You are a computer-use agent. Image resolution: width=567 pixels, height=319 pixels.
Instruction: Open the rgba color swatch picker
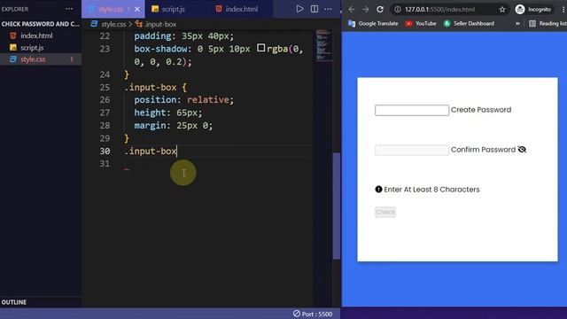tap(260, 48)
